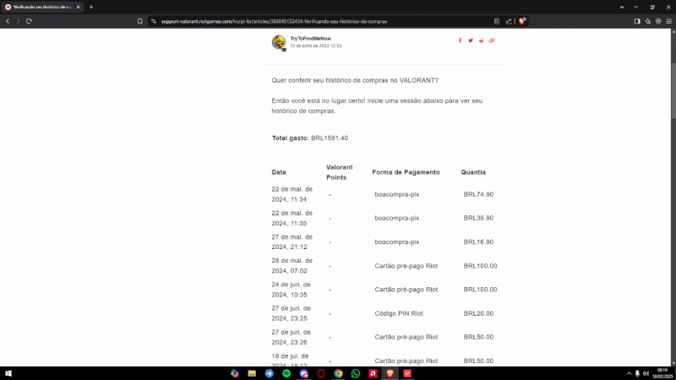Click the author avatar TryToFindMeNow
Image resolution: width=676 pixels, height=380 pixels.
pyautogui.click(x=279, y=43)
